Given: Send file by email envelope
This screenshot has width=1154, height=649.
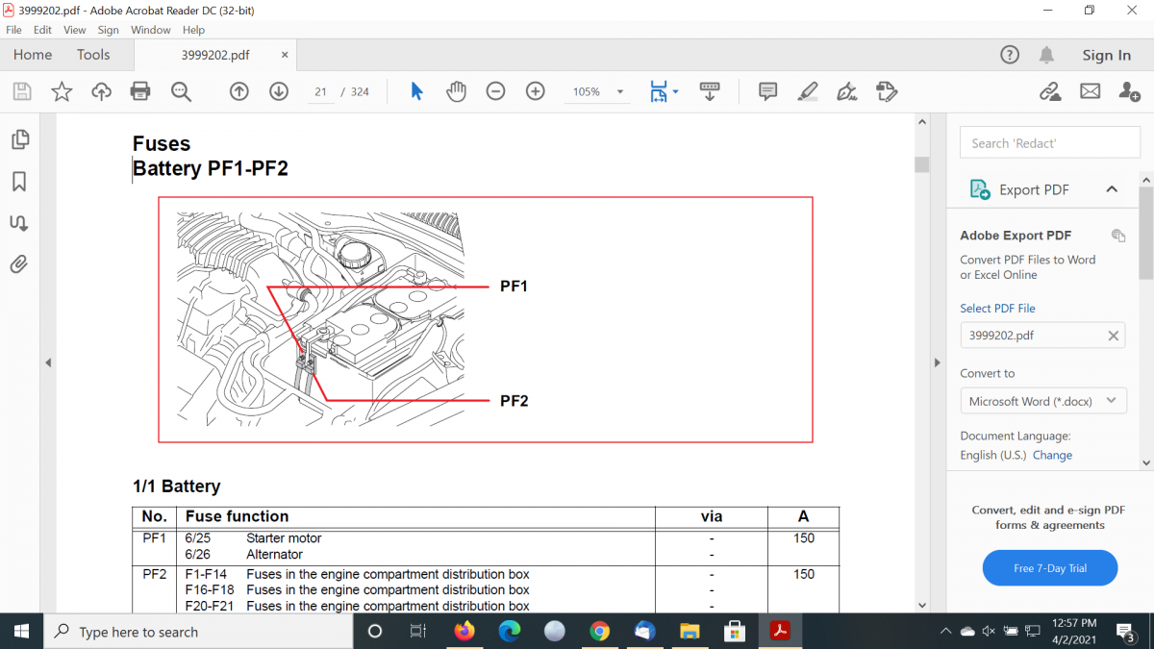Looking at the screenshot, I should click(1090, 91).
